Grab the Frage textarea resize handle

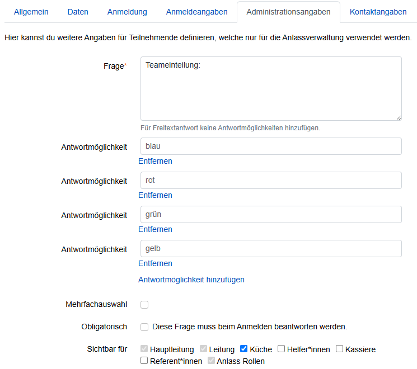tap(399, 117)
